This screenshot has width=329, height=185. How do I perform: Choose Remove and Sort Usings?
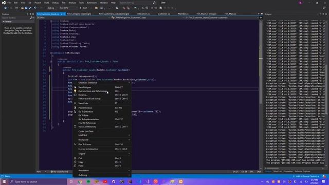point(102,99)
